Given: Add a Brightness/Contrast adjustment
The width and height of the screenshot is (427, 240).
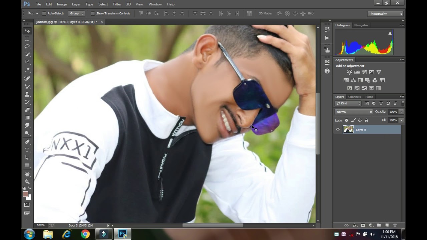Looking at the screenshot, I should point(349,72).
